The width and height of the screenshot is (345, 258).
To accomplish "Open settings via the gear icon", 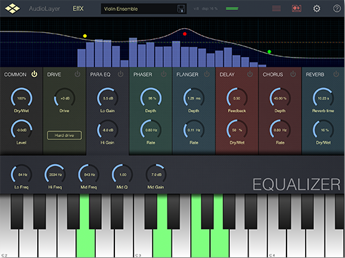I will point(317,9).
